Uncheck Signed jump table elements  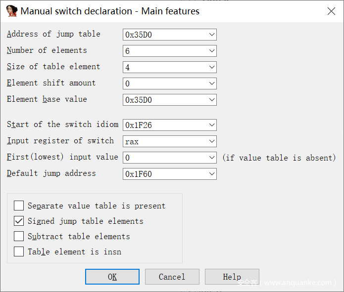pos(19,221)
